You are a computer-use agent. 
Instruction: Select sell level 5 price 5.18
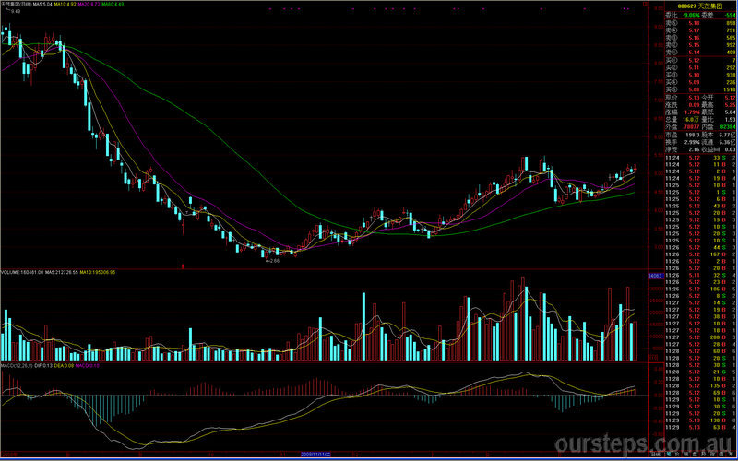(x=694, y=22)
